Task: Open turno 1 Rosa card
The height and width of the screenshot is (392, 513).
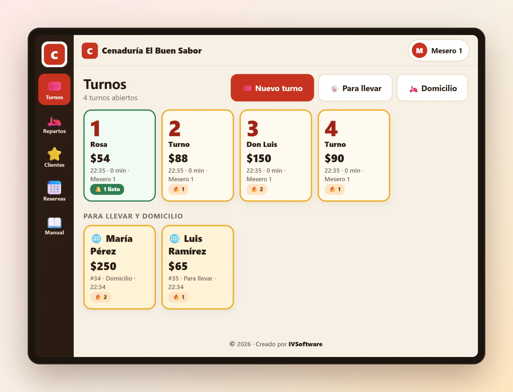Action: (x=120, y=156)
